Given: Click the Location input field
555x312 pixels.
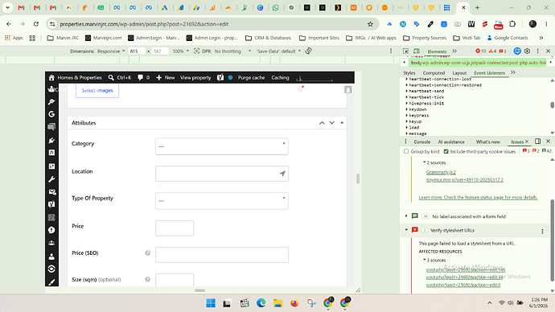Looking at the screenshot, I should coord(221,174).
